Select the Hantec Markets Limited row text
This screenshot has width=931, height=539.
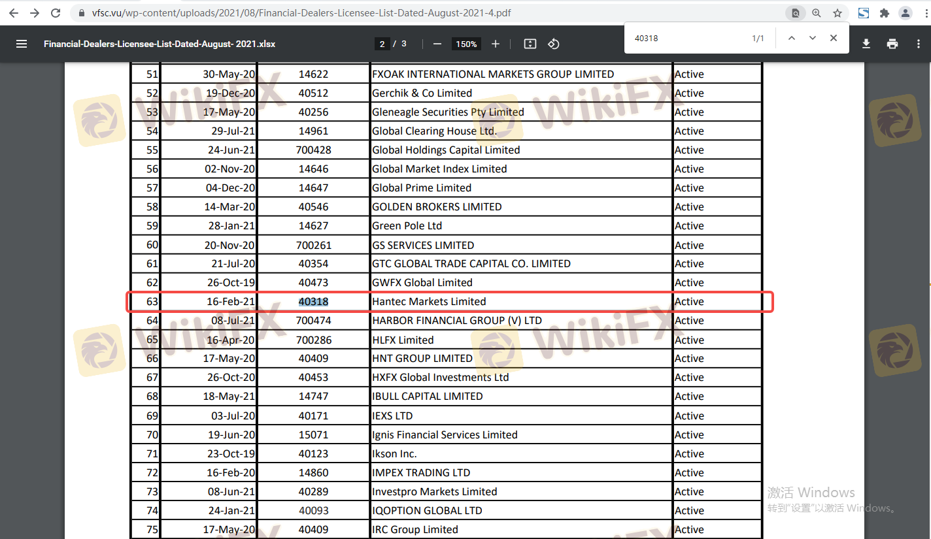(429, 302)
